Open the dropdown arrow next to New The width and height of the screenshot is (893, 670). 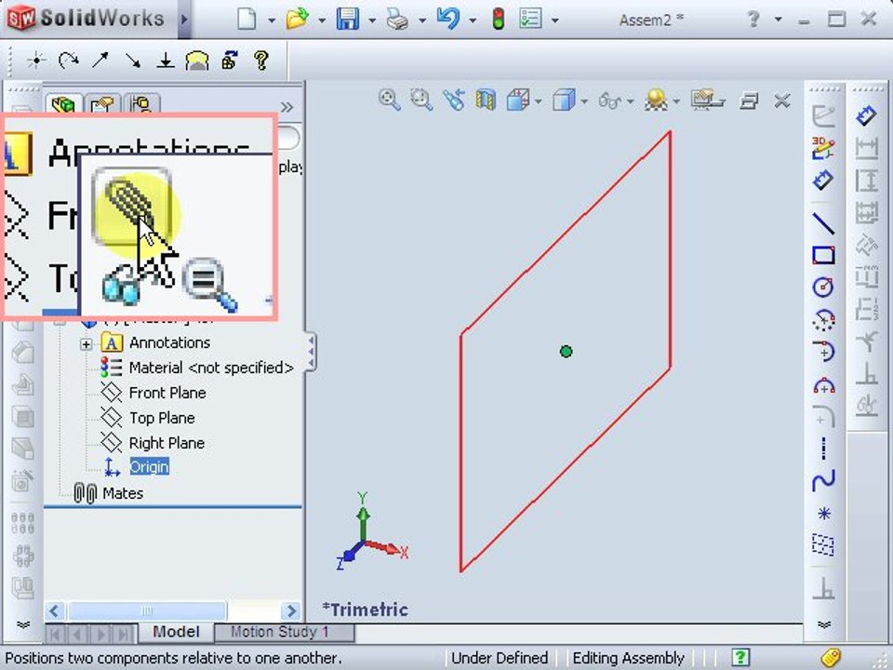coord(272,20)
